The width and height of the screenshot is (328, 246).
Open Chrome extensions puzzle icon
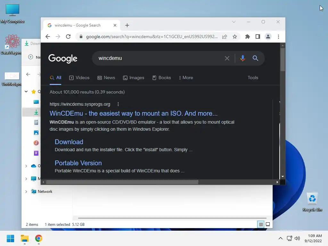(248, 37)
